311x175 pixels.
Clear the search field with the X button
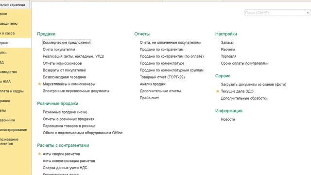[308, 13]
